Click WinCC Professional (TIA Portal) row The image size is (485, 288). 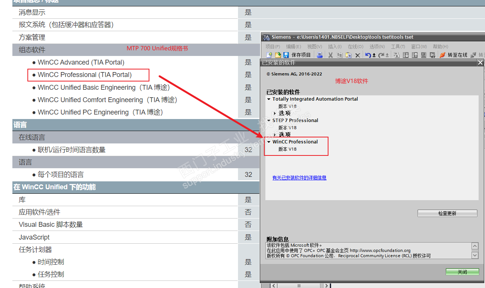point(125,75)
